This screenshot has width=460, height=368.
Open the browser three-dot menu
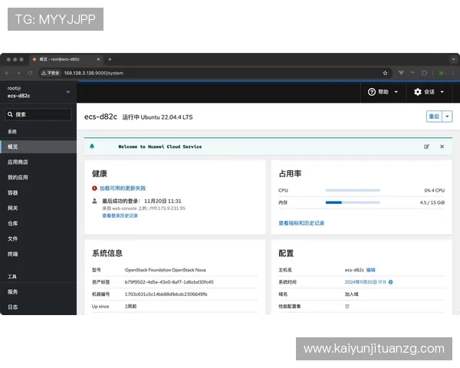coord(453,73)
